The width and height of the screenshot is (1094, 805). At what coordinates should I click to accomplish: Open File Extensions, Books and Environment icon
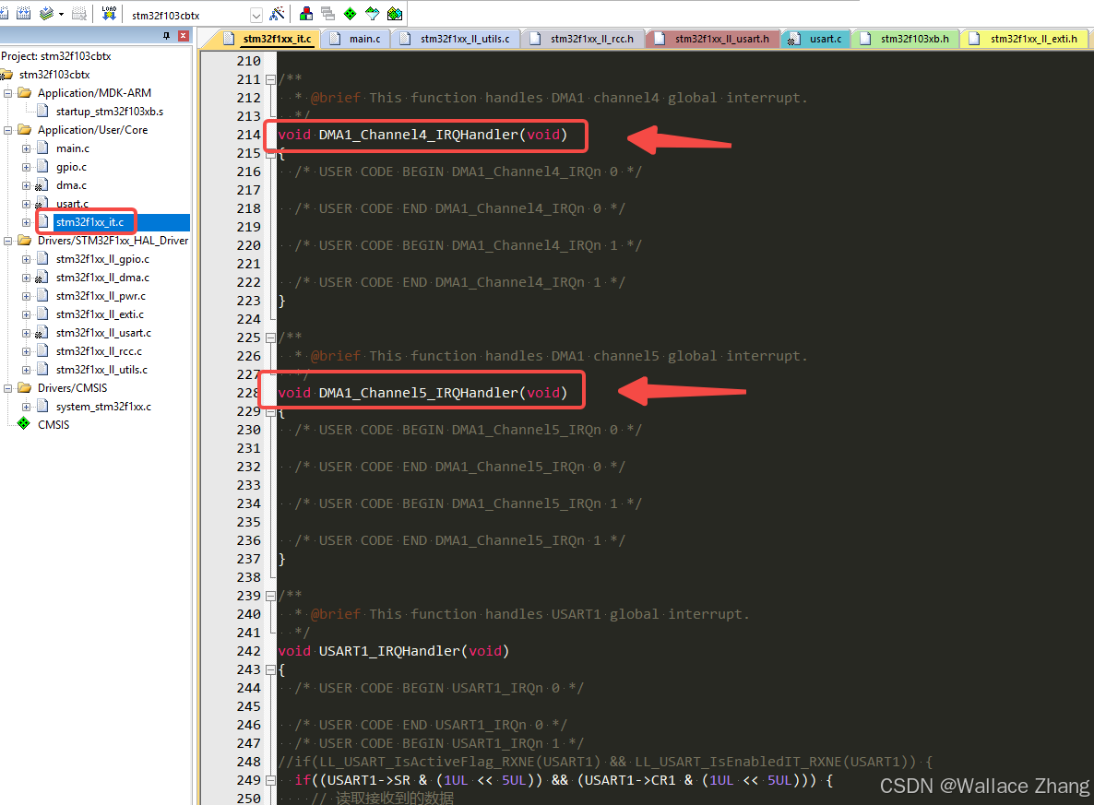(x=306, y=14)
